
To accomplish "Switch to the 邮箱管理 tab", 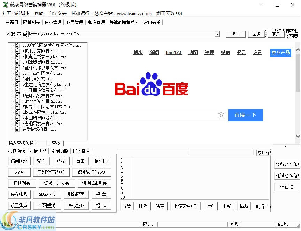I will 96,22.
